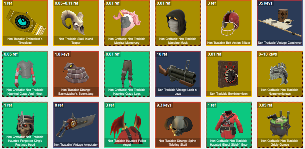Click the Skull Island Topper item
The height and width of the screenshot is (149, 305).
(76, 23)
